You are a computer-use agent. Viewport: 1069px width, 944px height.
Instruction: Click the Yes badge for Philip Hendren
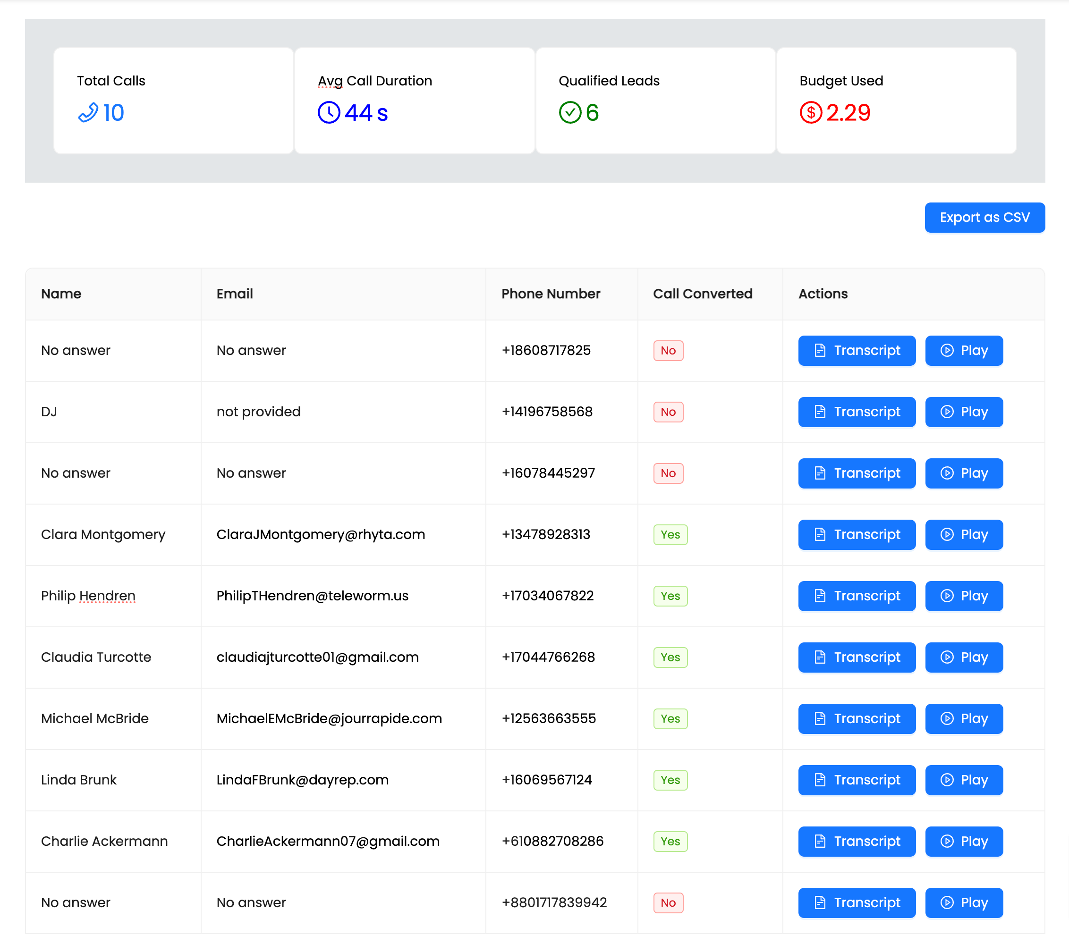click(x=670, y=596)
